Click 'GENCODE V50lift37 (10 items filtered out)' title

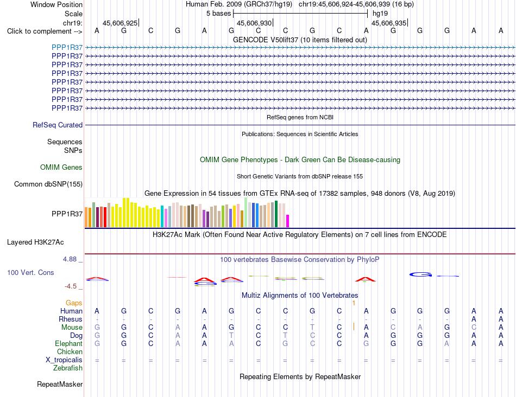[300, 40]
